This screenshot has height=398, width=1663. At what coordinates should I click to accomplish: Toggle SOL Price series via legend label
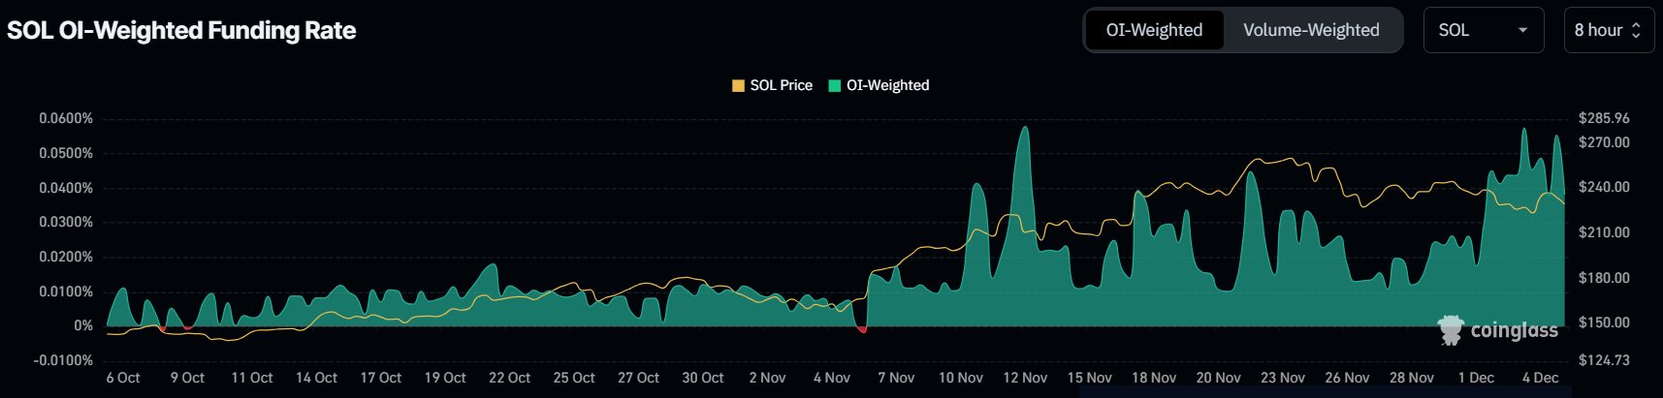(x=781, y=85)
